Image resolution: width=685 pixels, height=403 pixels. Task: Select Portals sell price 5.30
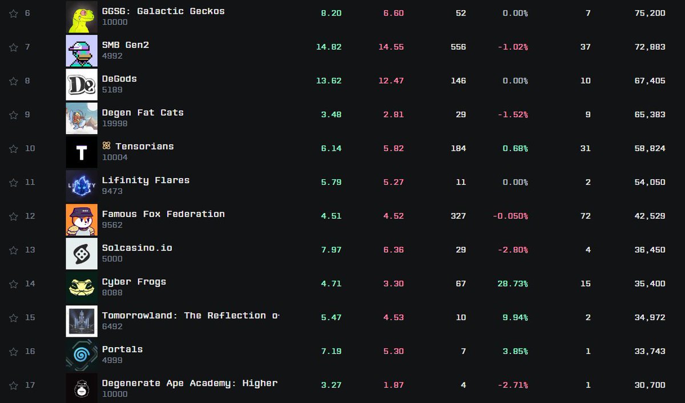(393, 352)
